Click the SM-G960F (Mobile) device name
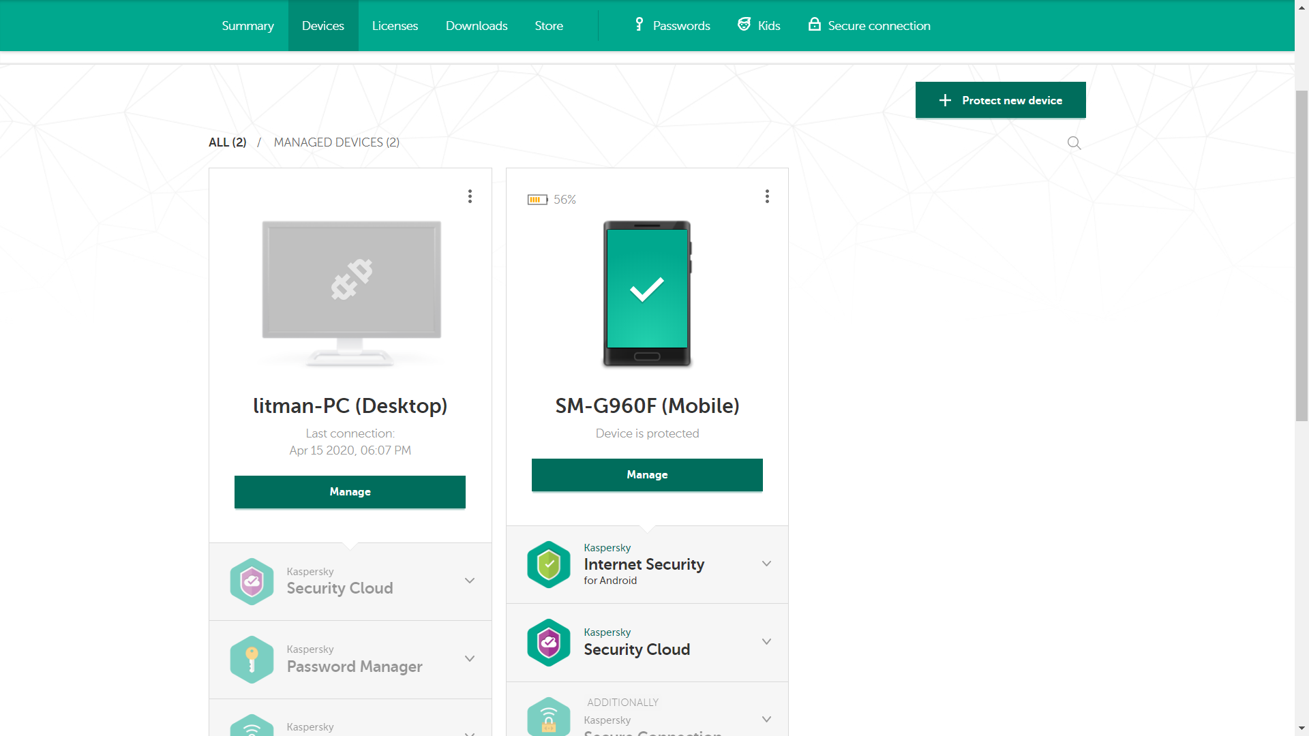This screenshot has height=736, width=1309. (647, 405)
